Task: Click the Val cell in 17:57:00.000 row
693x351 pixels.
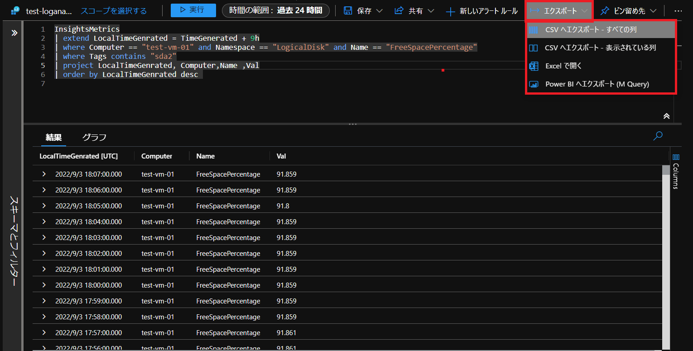Action: [286, 333]
